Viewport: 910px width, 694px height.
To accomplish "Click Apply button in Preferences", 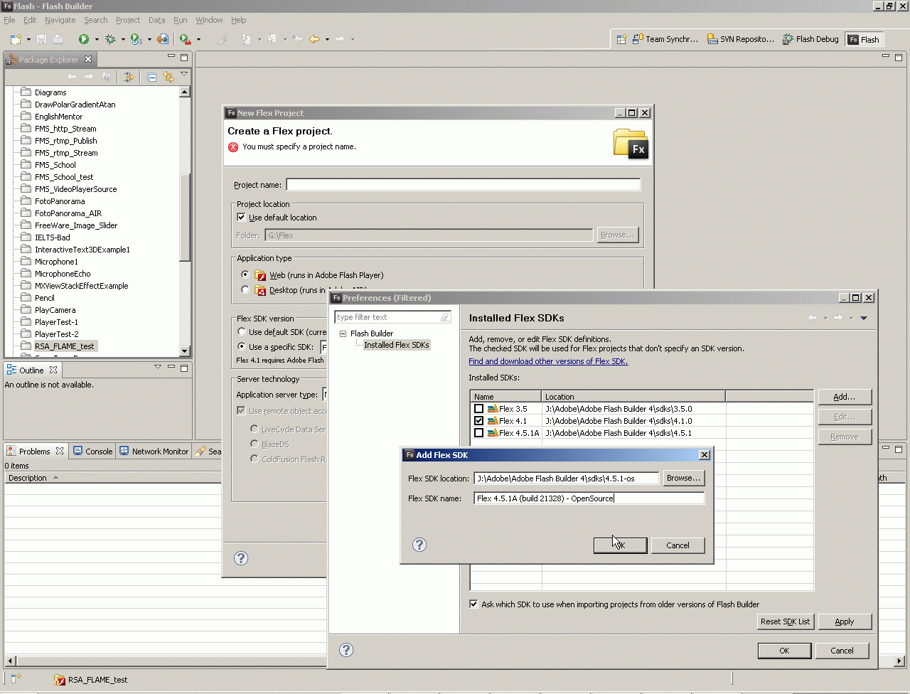I will coord(844,621).
